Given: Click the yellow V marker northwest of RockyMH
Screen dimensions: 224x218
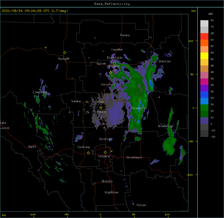Looking at the screenshot, I should coord(45,48).
